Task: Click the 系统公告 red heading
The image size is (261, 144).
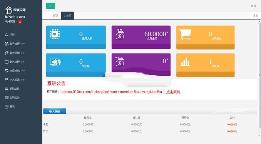Action: [x=56, y=83]
